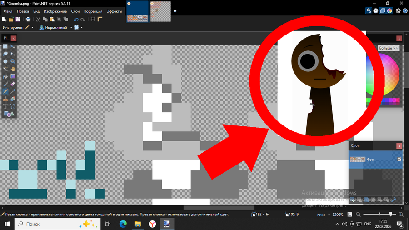409x230 pixels.
Task: Select the Color Picker eyedropper tool
Action: coord(13,91)
